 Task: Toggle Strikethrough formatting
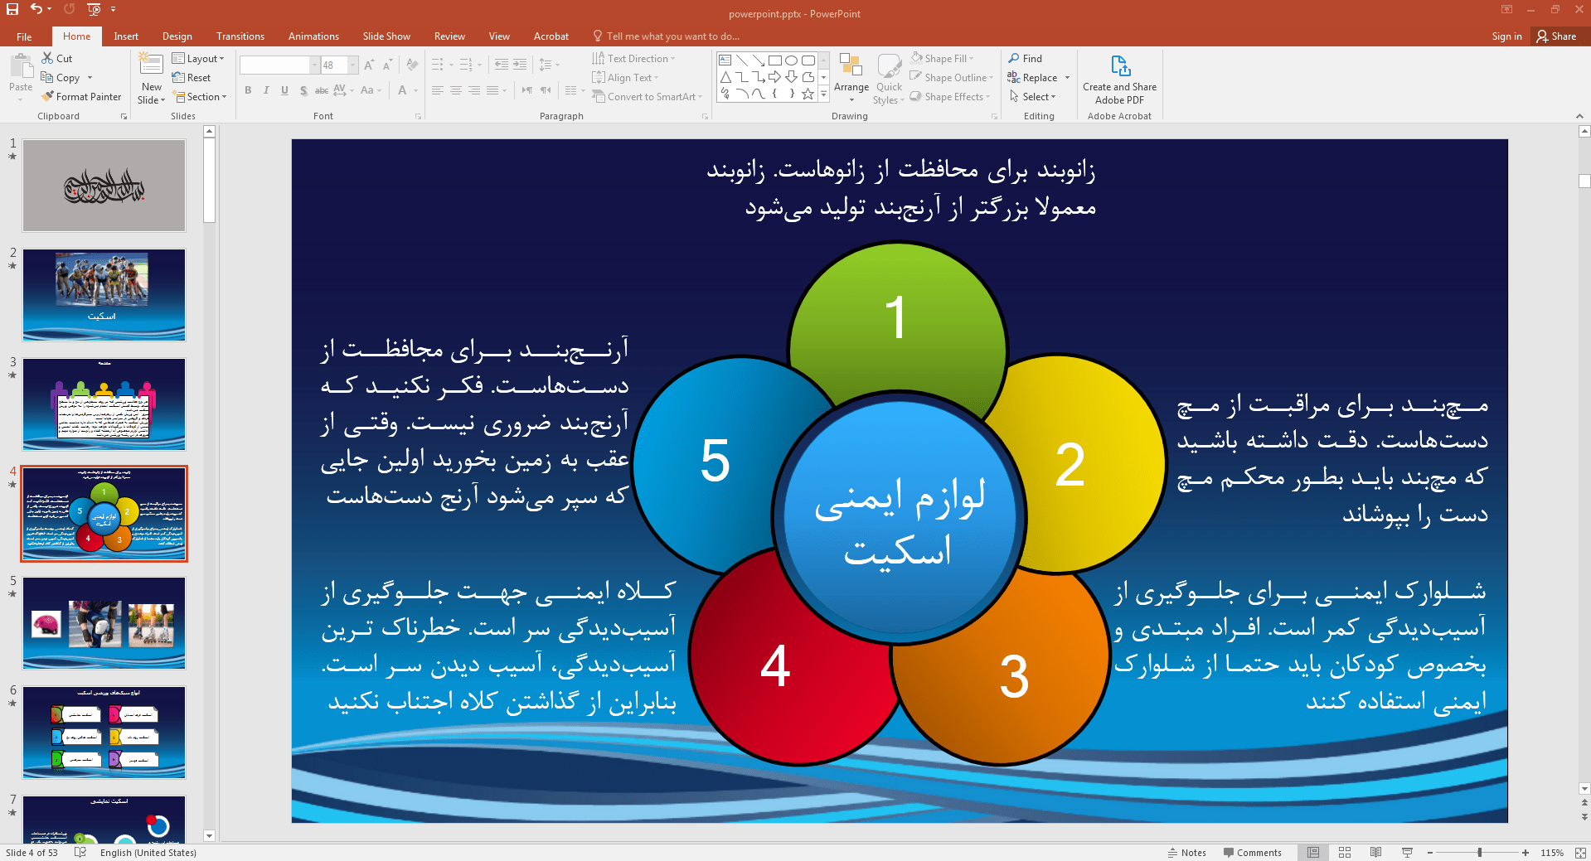coord(322,90)
